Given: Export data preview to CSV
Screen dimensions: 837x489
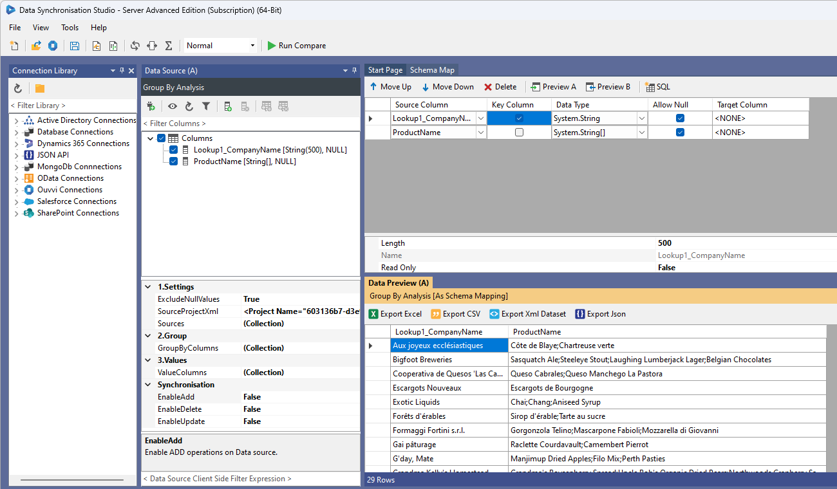Looking at the screenshot, I should pos(456,314).
